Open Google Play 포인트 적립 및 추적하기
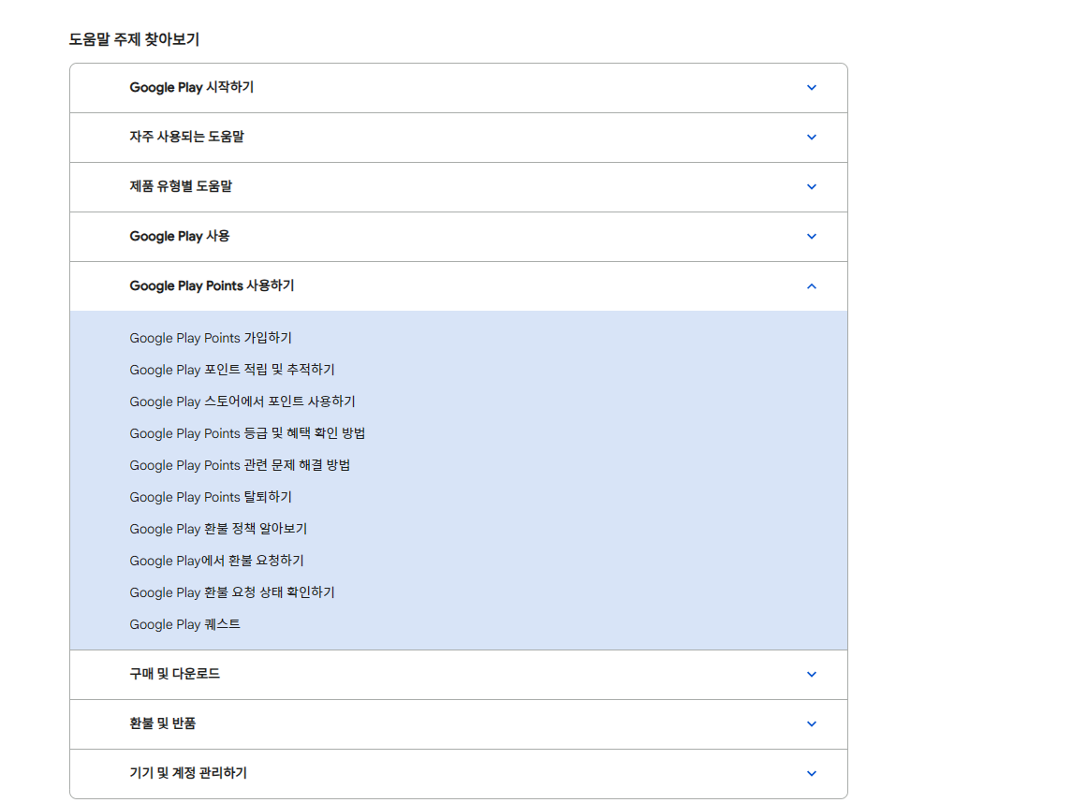The height and width of the screenshot is (803, 1087). click(x=232, y=370)
